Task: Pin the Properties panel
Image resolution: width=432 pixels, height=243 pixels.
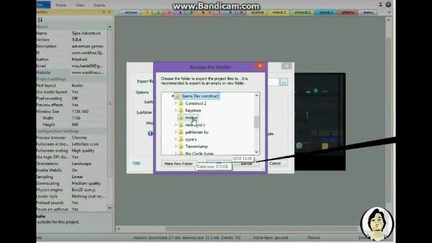Action: [x=103, y=12]
